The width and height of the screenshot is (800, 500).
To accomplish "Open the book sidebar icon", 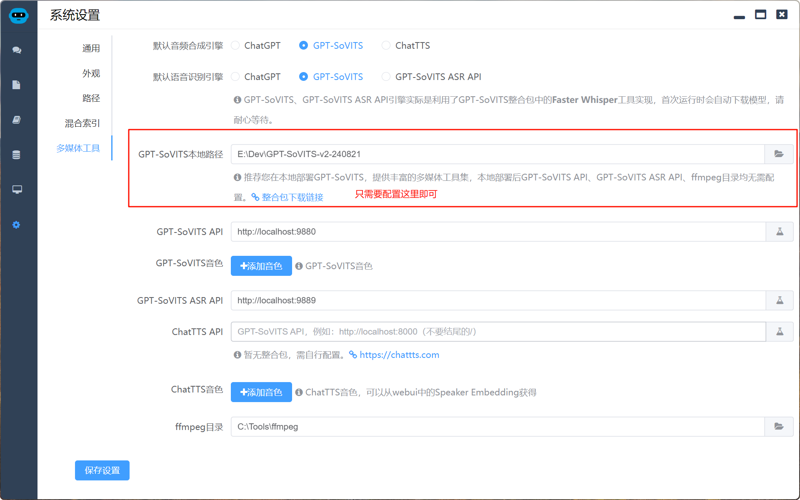I will [17, 120].
